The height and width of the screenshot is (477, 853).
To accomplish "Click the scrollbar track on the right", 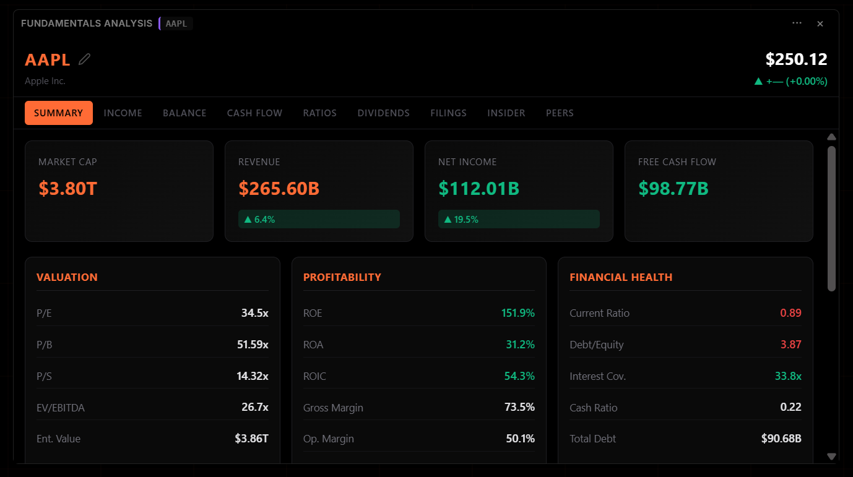I will pyautogui.click(x=831, y=371).
